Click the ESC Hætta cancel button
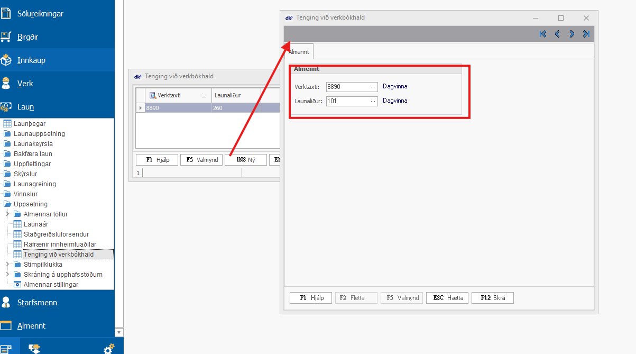This screenshot has height=354, width=636. point(448,298)
